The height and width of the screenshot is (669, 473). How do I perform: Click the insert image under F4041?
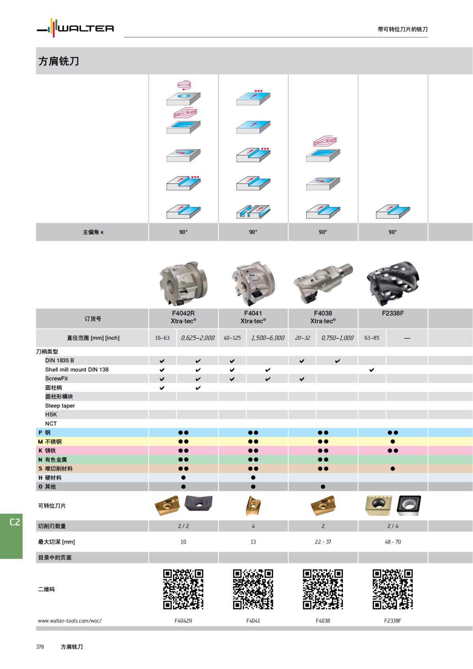coord(253,506)
